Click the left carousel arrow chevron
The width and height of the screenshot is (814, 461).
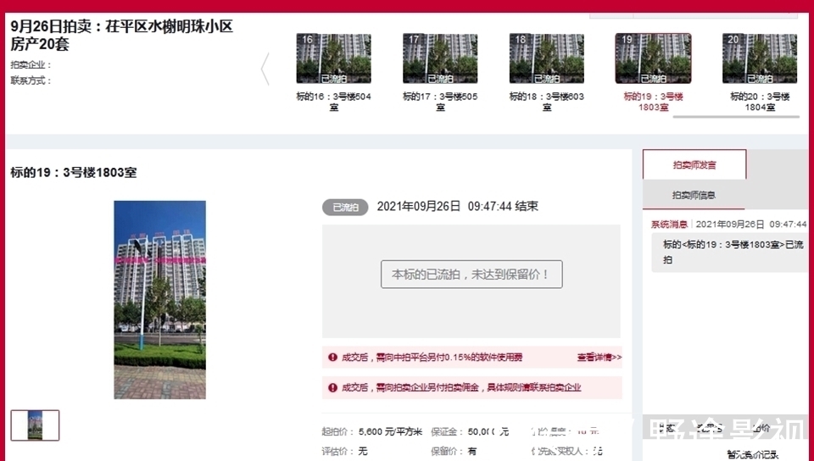265,69
